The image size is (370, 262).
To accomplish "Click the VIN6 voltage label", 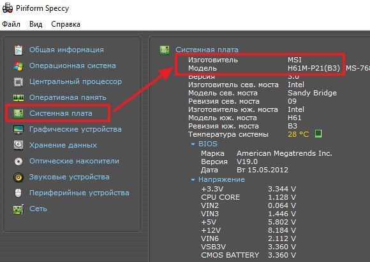I will coord(210,238).
